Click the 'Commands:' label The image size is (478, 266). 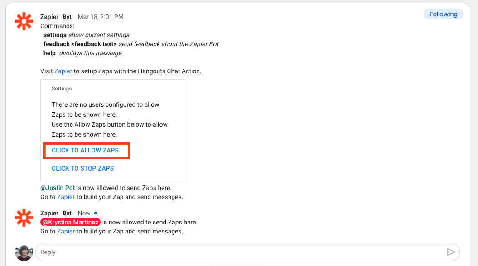coord(57,26)
